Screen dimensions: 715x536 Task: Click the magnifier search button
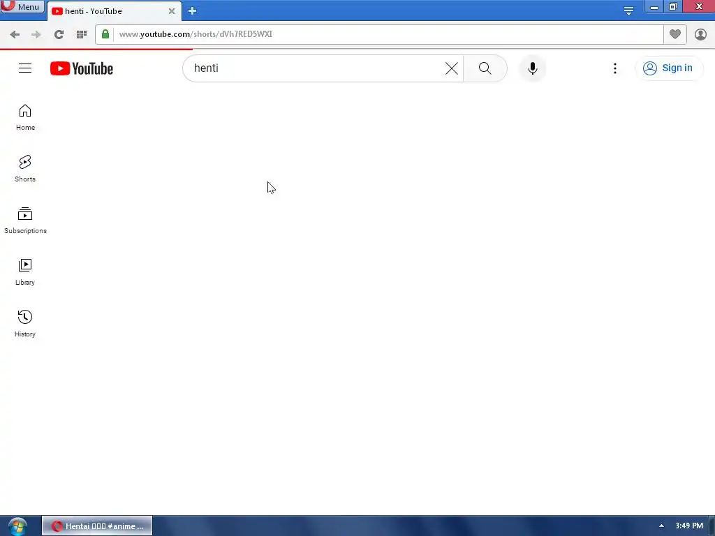[x=485, y=68]
